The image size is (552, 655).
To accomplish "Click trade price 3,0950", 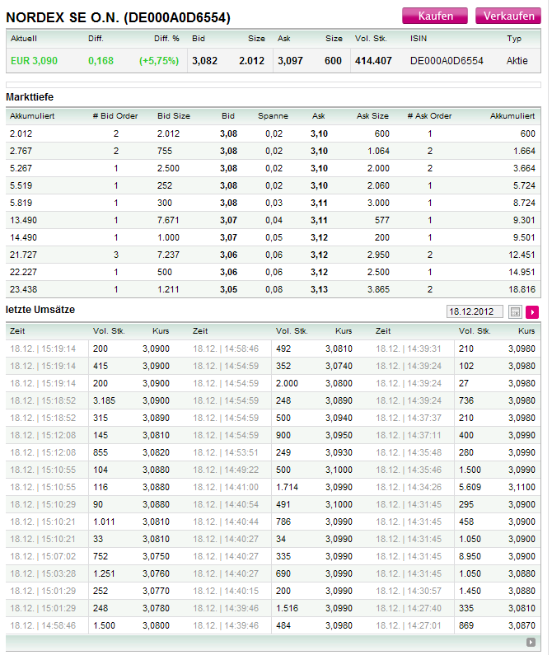I will [x=339, y=435].
